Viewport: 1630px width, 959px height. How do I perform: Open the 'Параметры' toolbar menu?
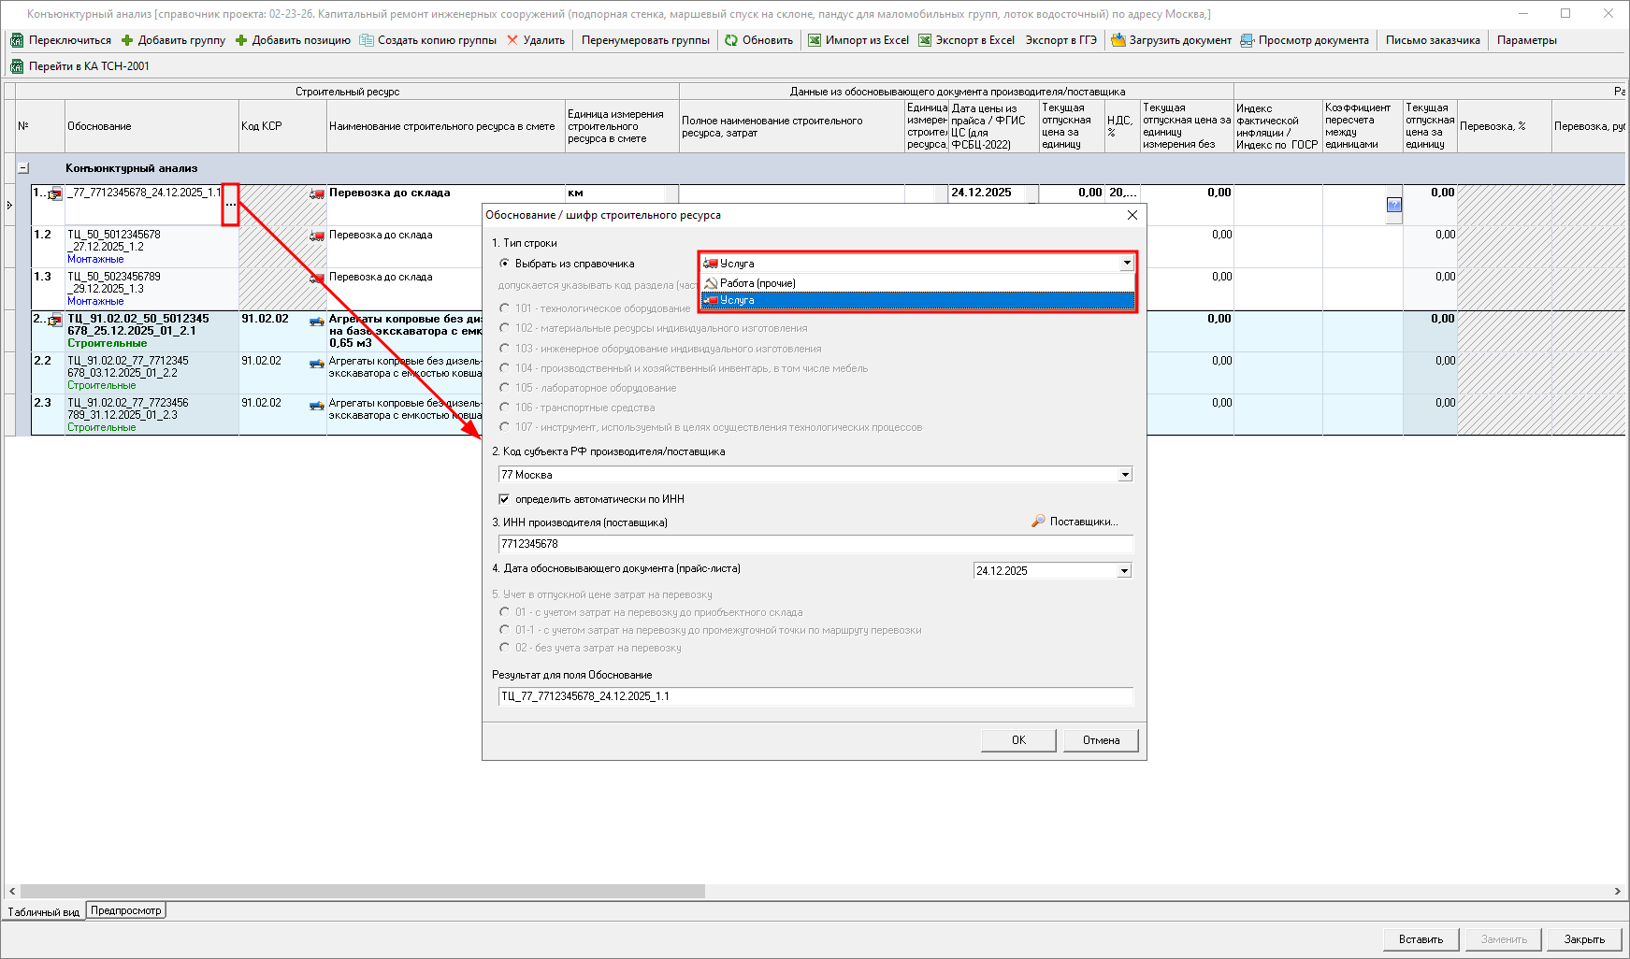point(1526,40)
